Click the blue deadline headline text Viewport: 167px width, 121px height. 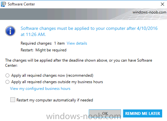89,31
